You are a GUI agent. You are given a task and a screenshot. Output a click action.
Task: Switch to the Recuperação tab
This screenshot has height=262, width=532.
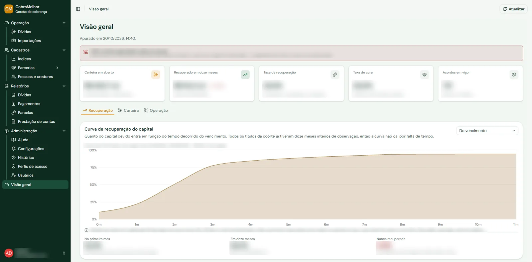(97, 110)
